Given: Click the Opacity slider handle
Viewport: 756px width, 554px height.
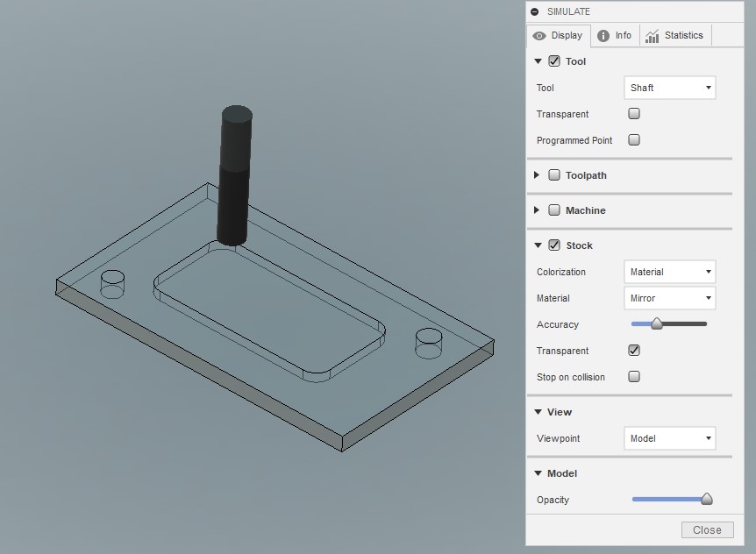Looking at the screenshot, I should [x=707, y=499].
